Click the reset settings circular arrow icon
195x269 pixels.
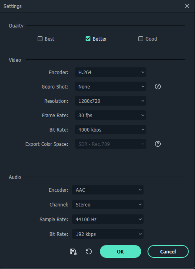click(89, 252)
